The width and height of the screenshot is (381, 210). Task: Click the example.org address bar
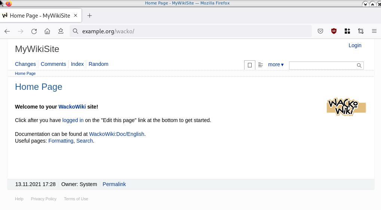coord(191,31)
